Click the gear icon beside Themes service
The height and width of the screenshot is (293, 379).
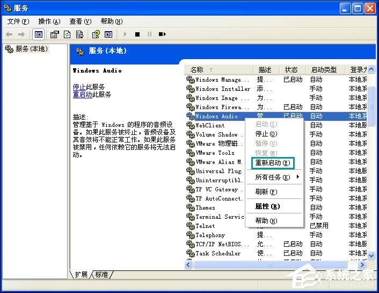[x=190, y=208]
